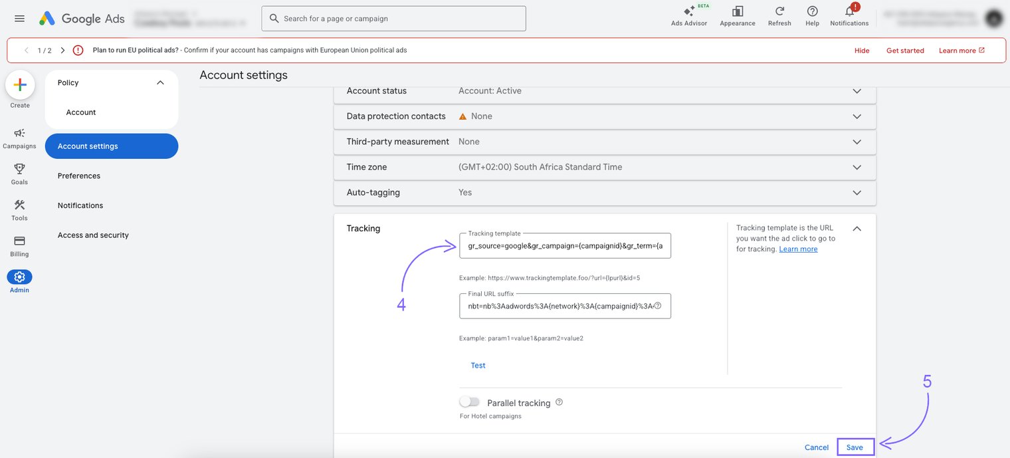Expand the Time zone row
Viewport: 1010px width, 458px height.
[x=857, y=168]
